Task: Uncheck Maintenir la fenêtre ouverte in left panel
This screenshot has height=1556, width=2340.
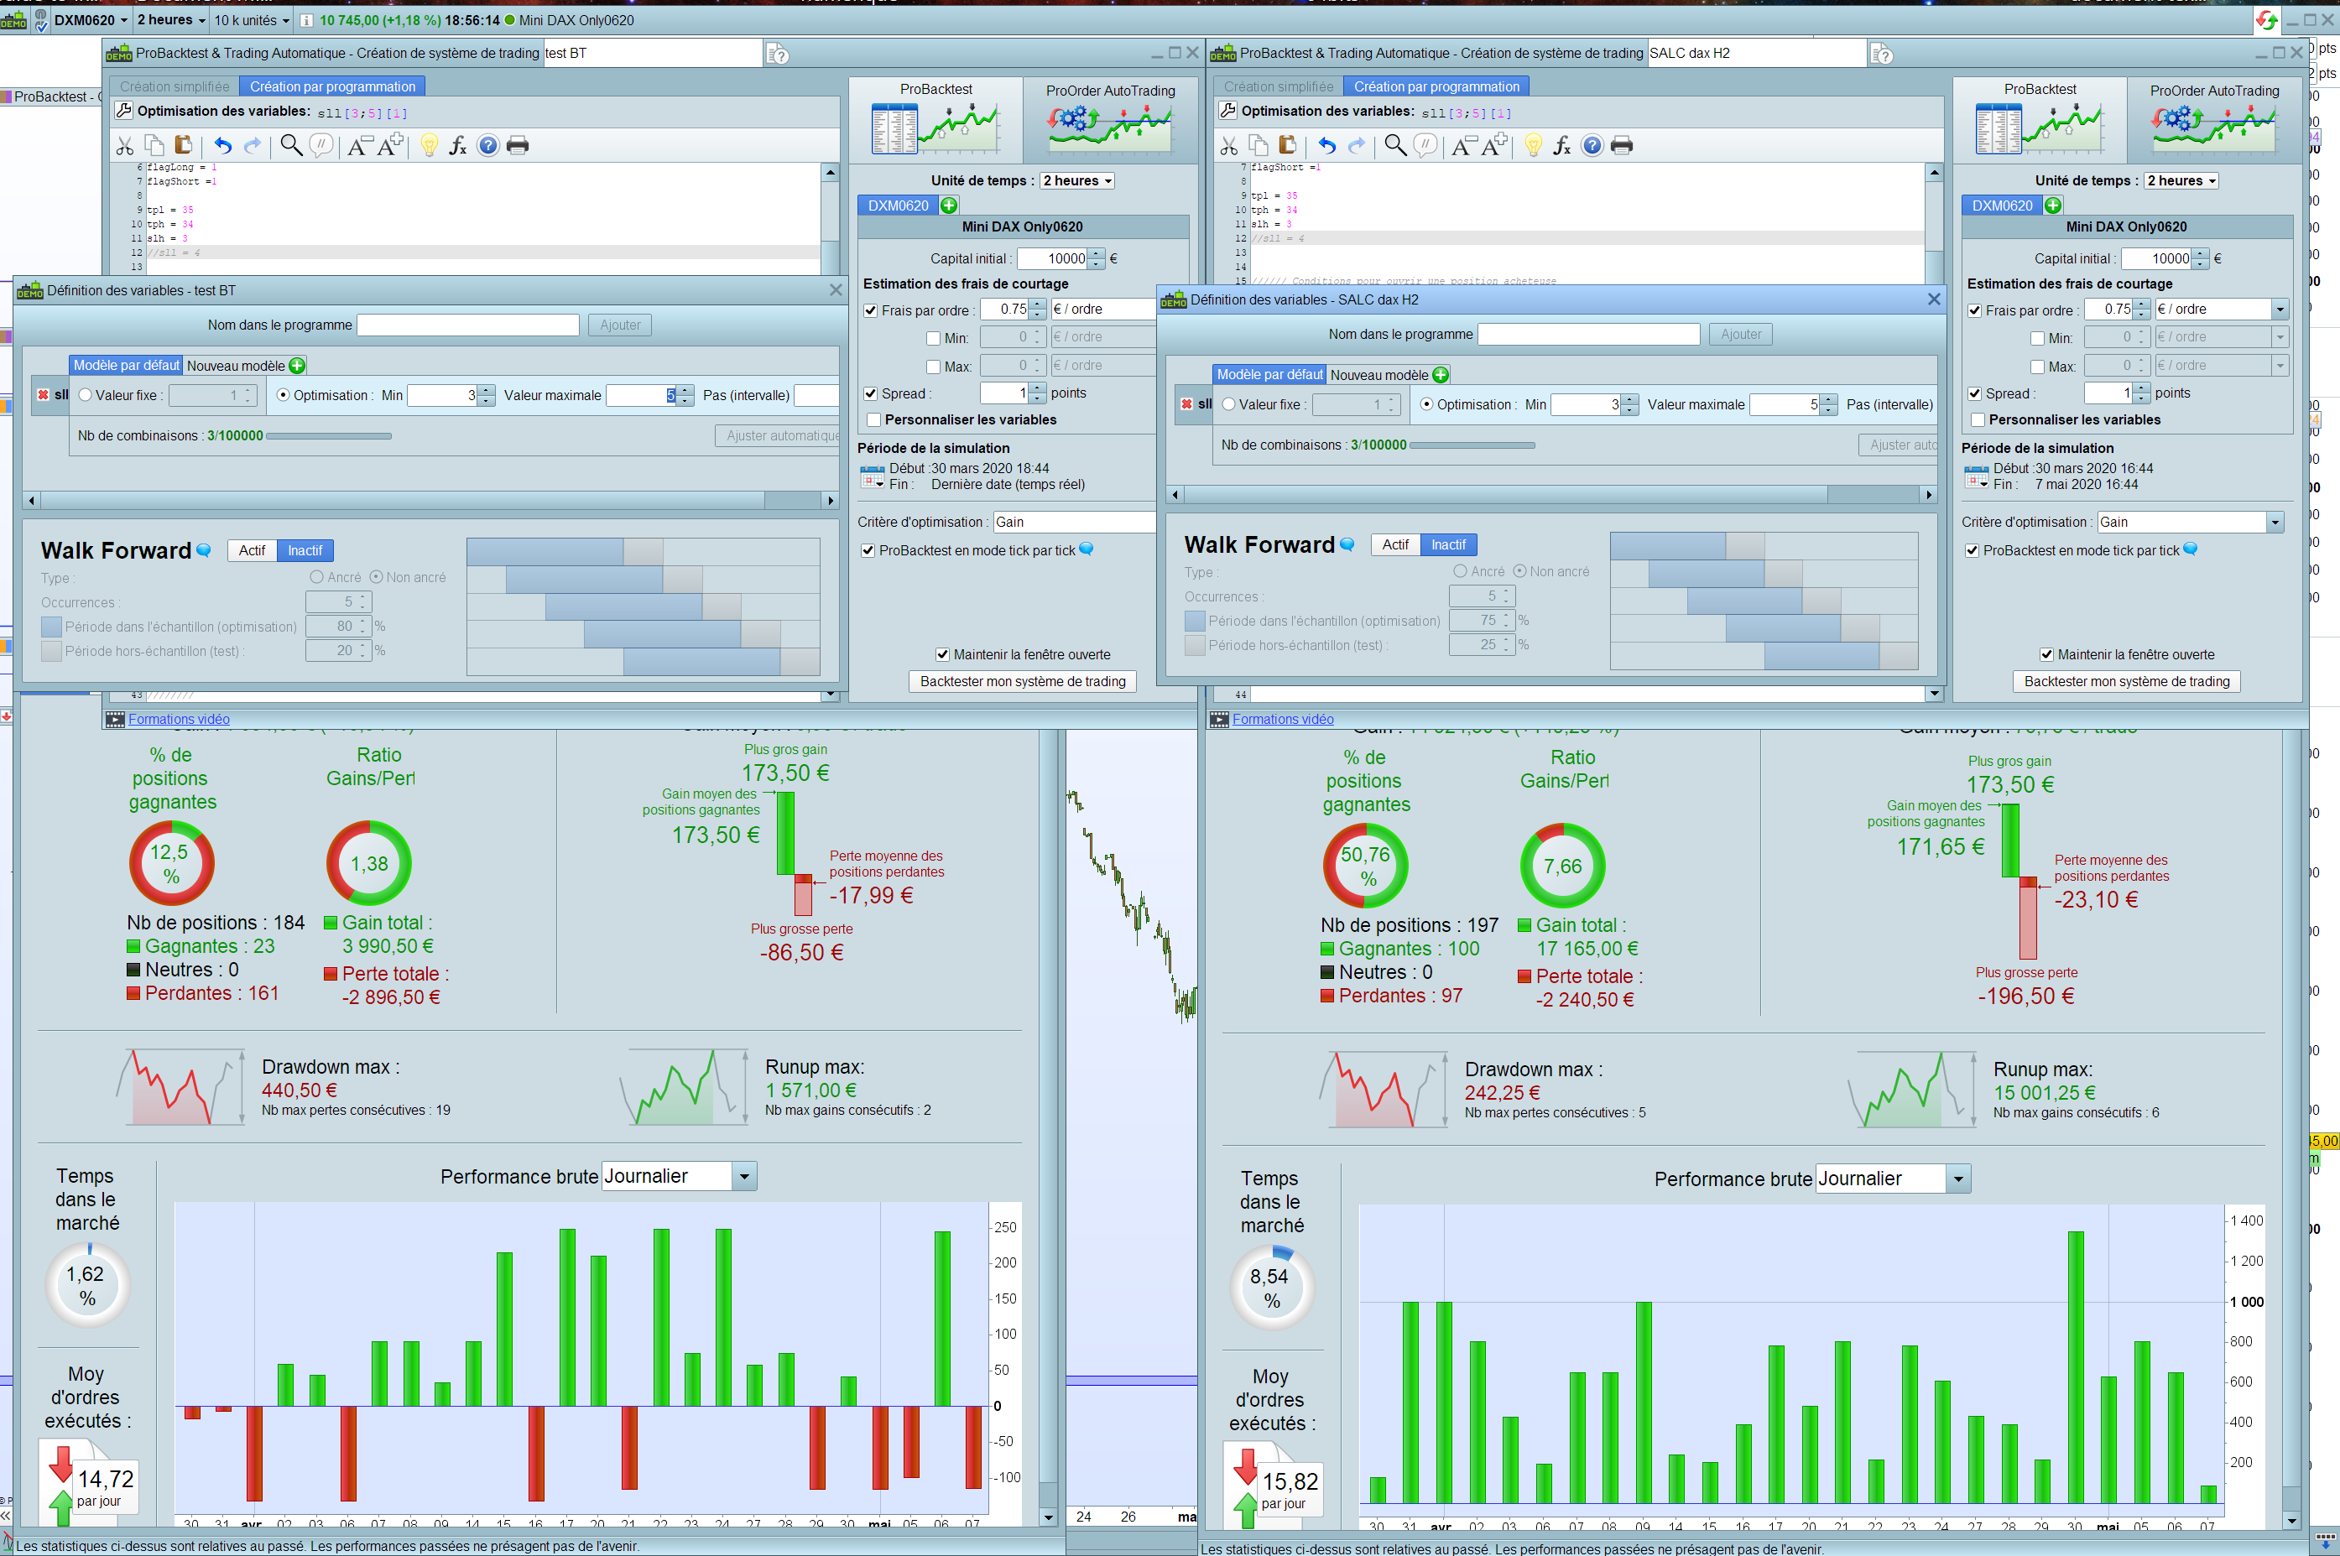Action: pos(941,655)
